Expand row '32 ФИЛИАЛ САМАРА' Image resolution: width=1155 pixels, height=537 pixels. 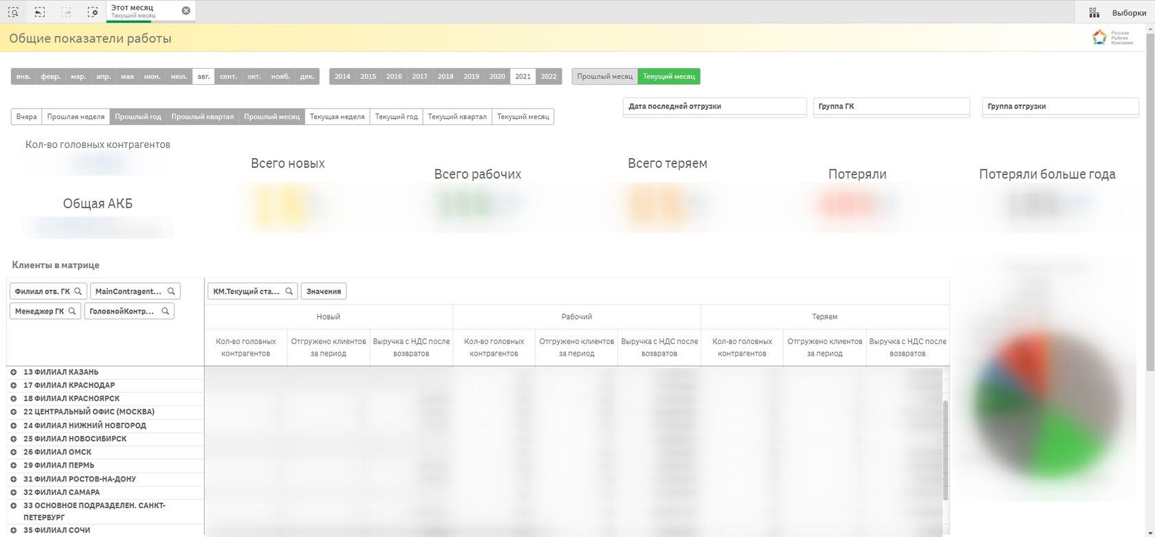tap(13, 492)
